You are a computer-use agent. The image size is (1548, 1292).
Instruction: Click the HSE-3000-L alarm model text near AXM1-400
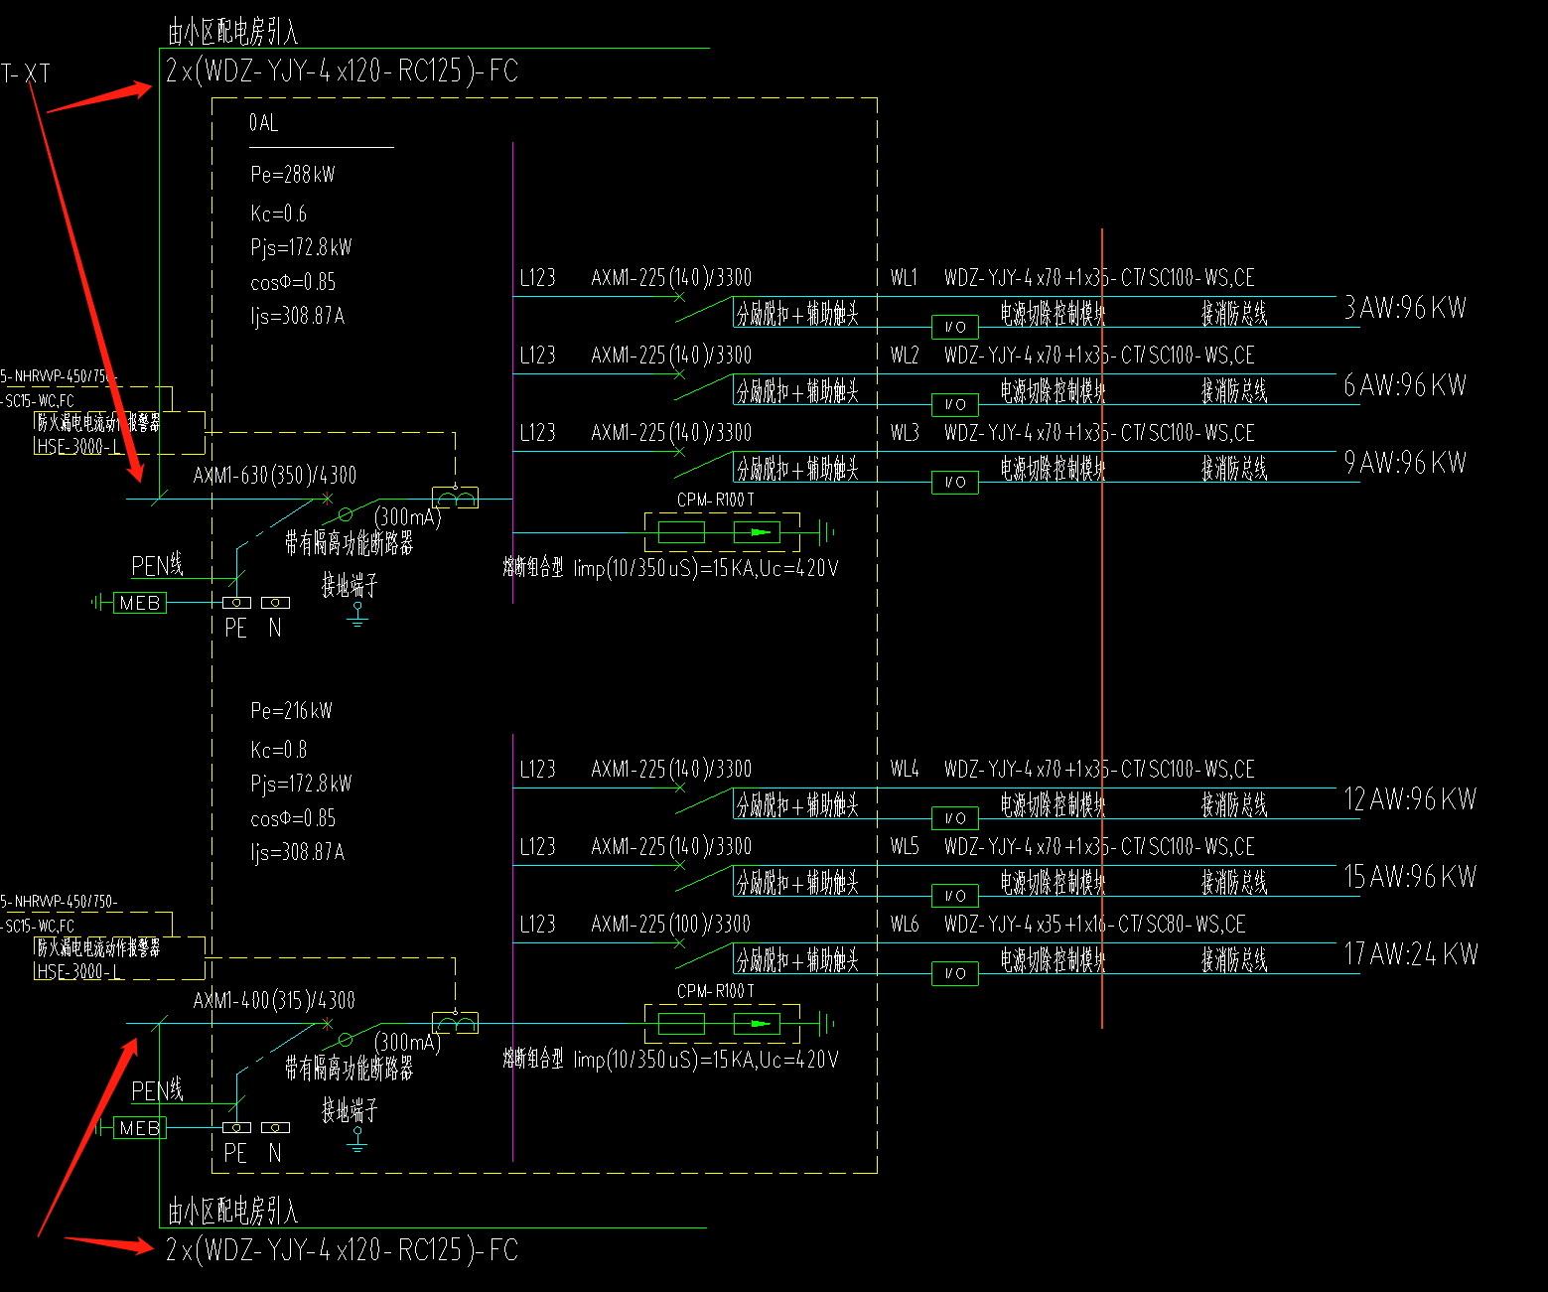79,972
